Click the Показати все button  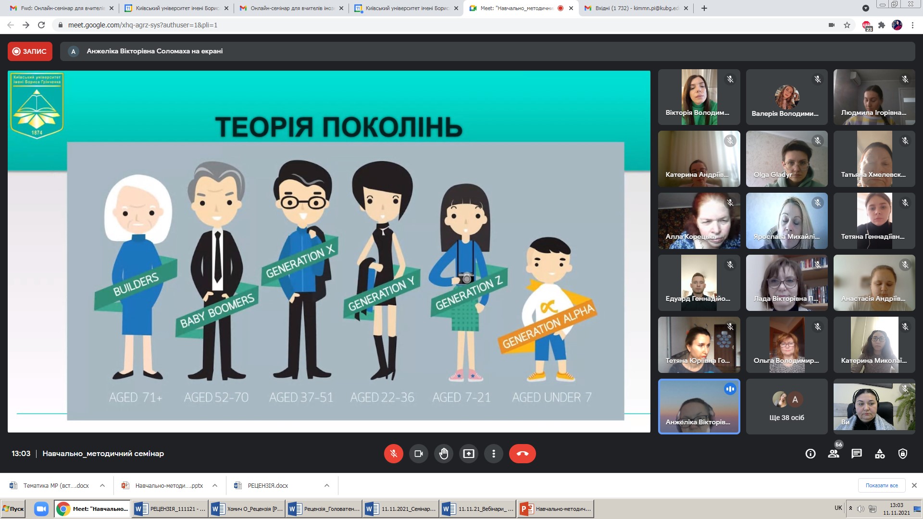click(x=882, y=485)
